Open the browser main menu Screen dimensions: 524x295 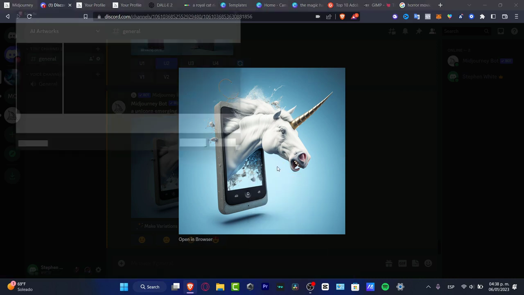[516, 16]
